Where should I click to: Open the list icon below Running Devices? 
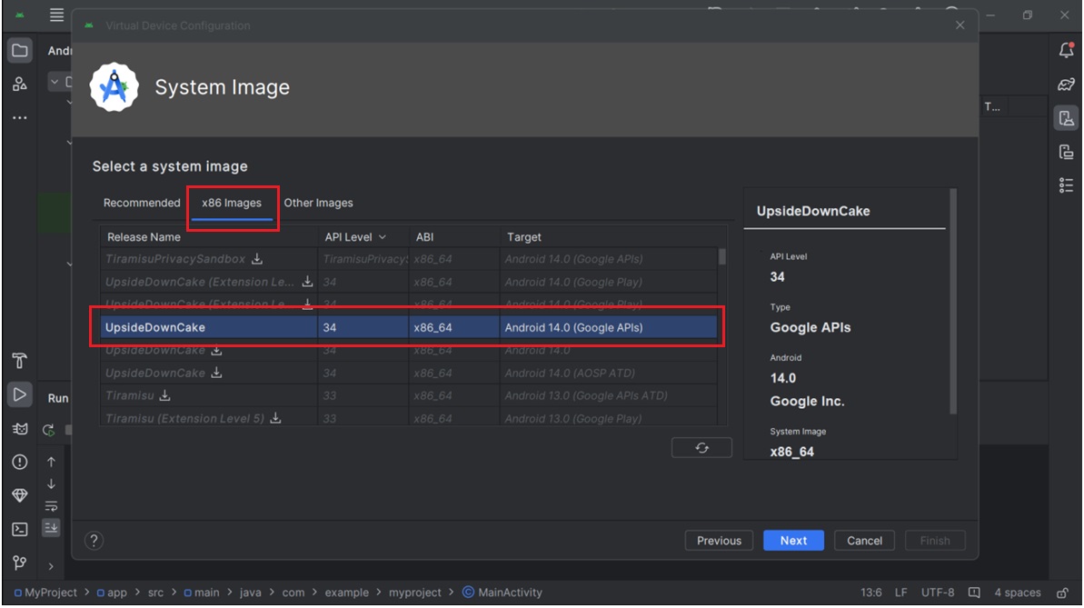[1066, 184]
